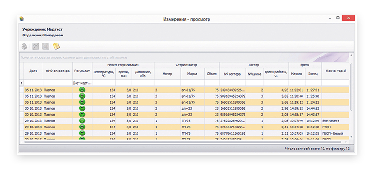Maximize the Измерения - просмотр window
Viewport: 374px width, 170px height.
click(338, 18)
